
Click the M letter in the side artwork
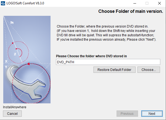tap(12, 23)
